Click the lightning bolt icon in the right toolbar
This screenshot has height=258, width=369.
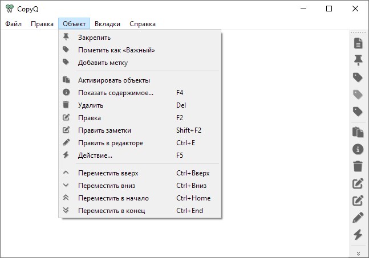click(358, 235)
